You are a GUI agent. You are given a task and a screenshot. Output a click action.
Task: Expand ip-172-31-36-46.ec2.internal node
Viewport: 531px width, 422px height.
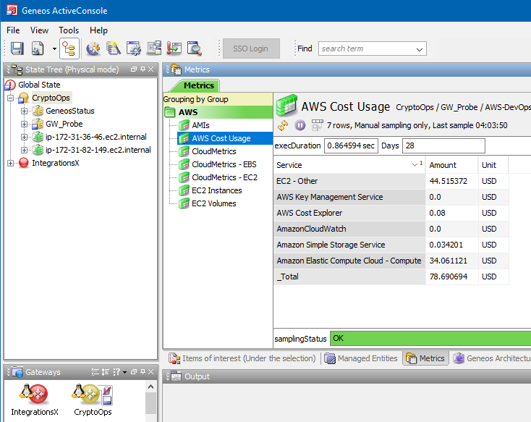(24, 138)
